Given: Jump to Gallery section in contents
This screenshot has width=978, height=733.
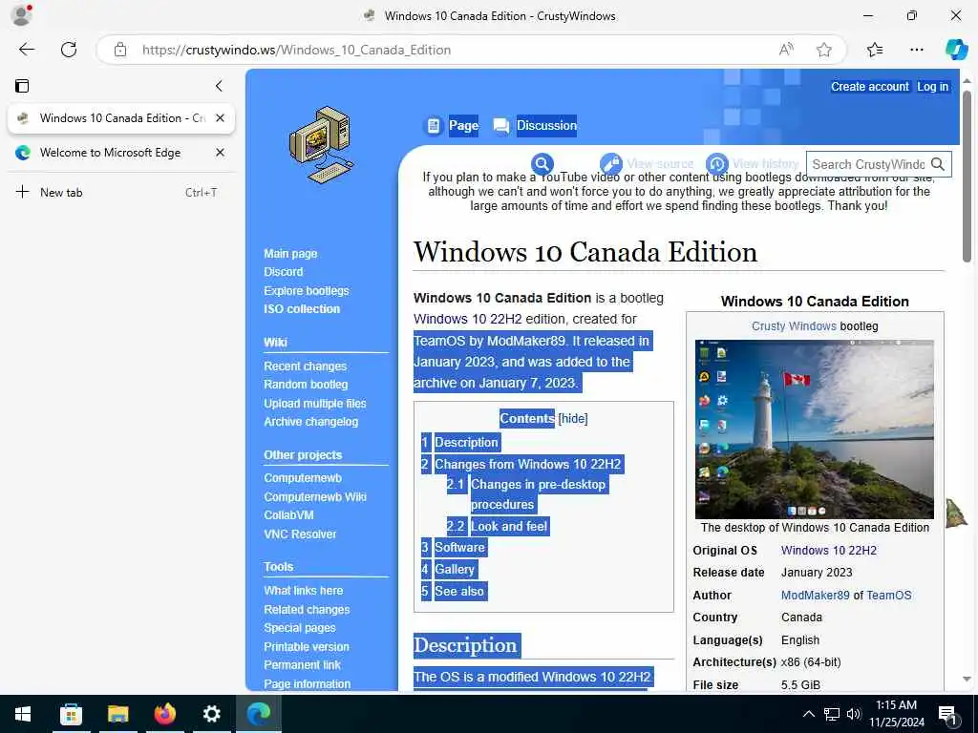Looking at the screenshot, I should (454, 569).
